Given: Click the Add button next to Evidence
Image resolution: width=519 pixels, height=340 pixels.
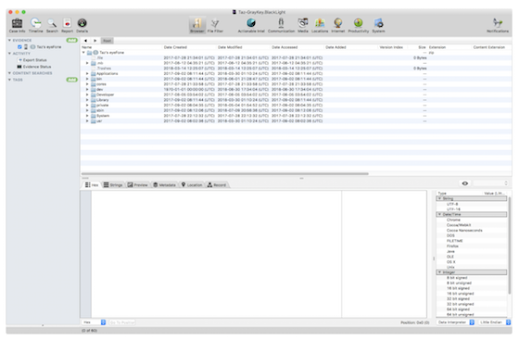Looking at the screenshot, I should [x=72, y=41].
